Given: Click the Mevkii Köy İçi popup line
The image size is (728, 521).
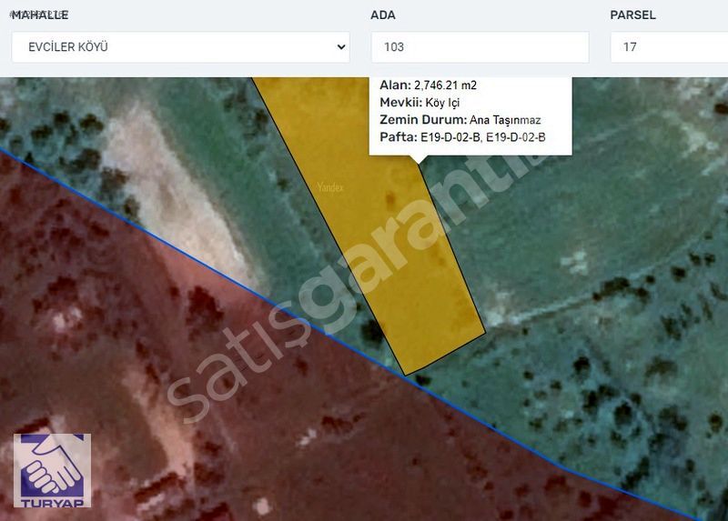Looking at the screenshot, I should click(420, 103).
